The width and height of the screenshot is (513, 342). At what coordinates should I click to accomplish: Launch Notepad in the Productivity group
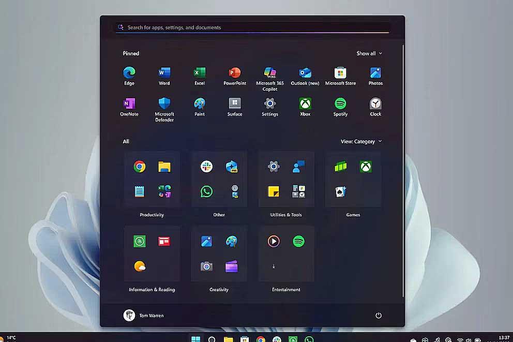coord(140,191)
